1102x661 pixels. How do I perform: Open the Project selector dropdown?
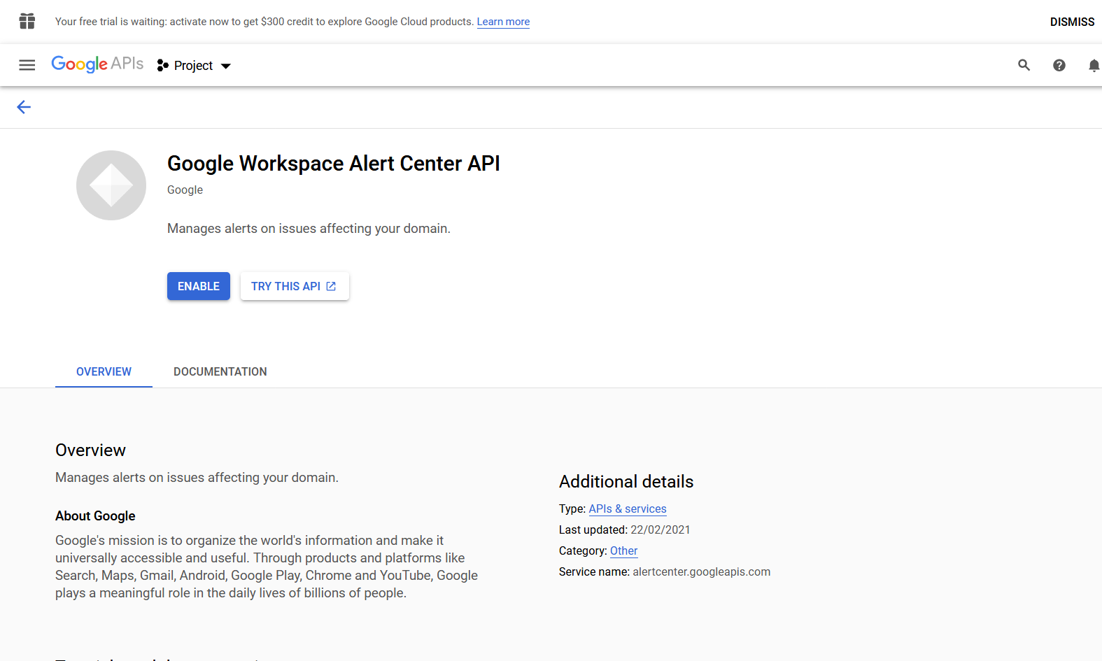click(193, 66)
